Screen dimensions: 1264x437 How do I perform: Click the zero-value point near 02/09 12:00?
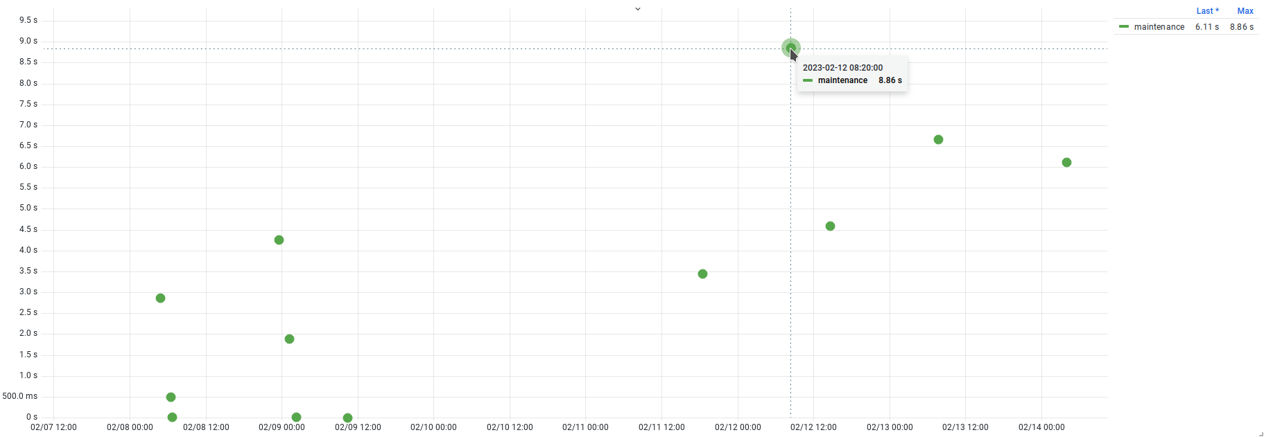[x=347, y=418]
